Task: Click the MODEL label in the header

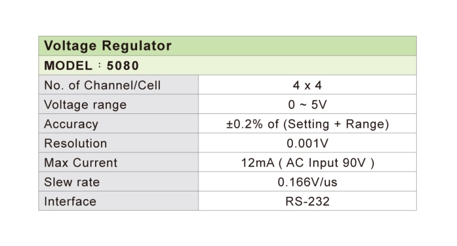Action: click(67, 65)
